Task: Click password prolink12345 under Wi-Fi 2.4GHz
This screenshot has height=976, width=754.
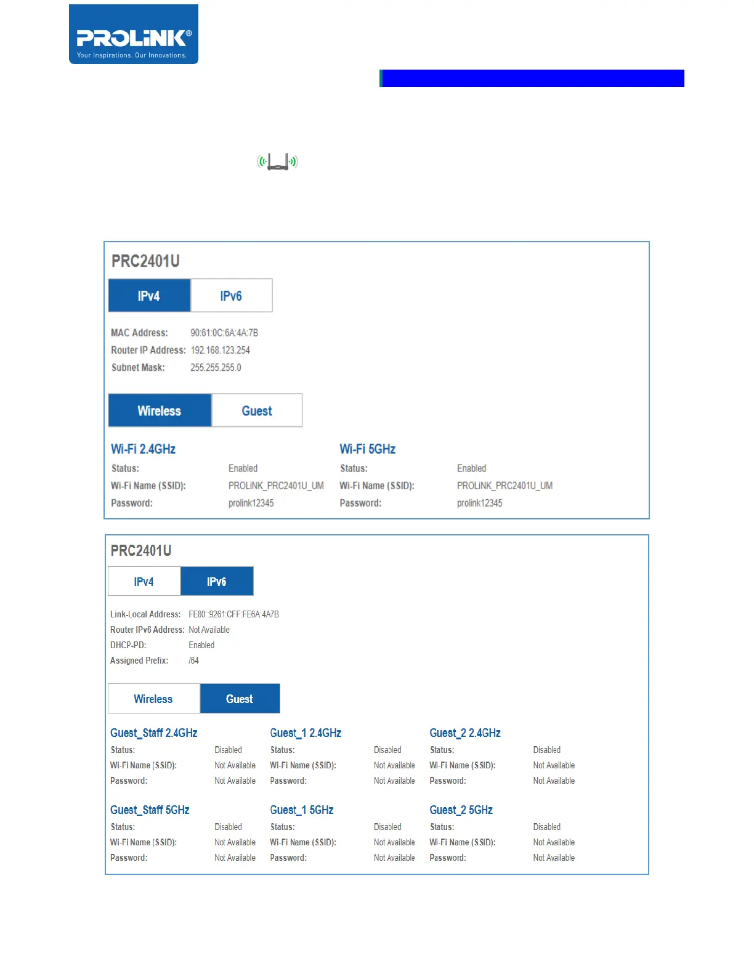Action: [x=251, y=503]
